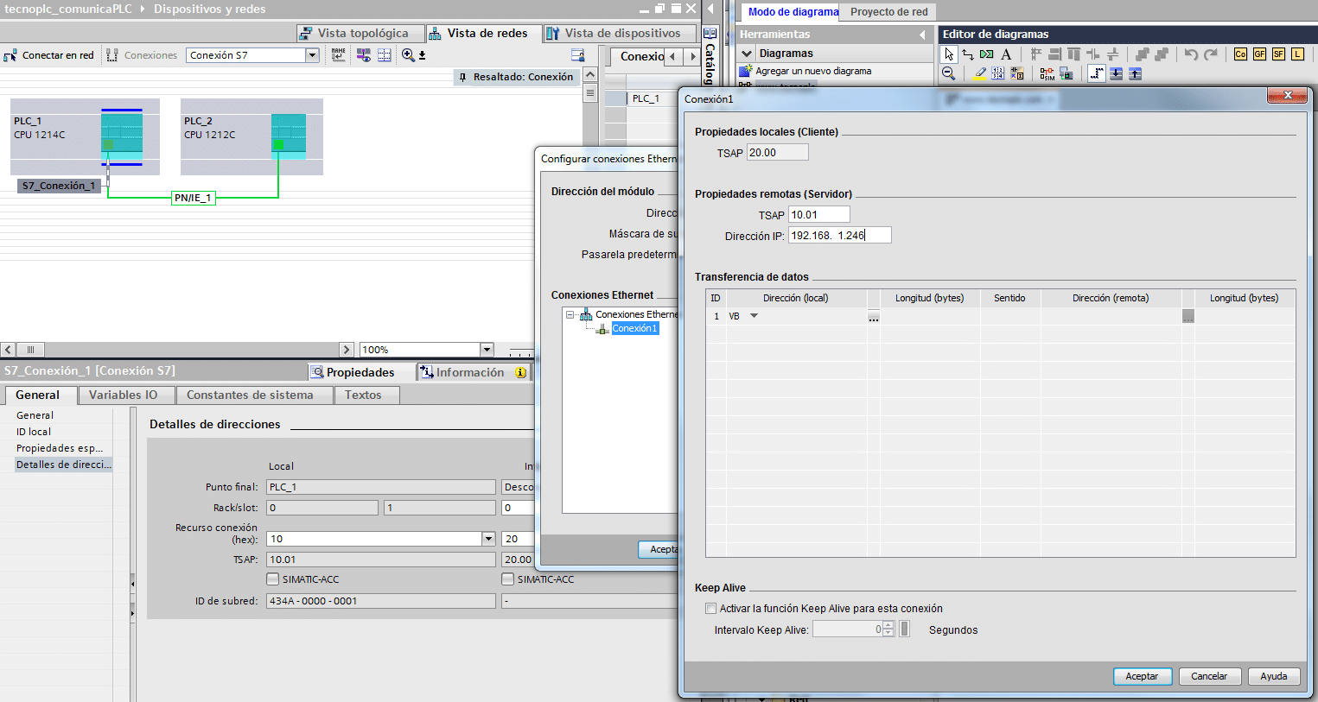Enable Keep Alive function checkbox
The height and width of the screenshot is (702, 1318).
(x=710, y=608)
